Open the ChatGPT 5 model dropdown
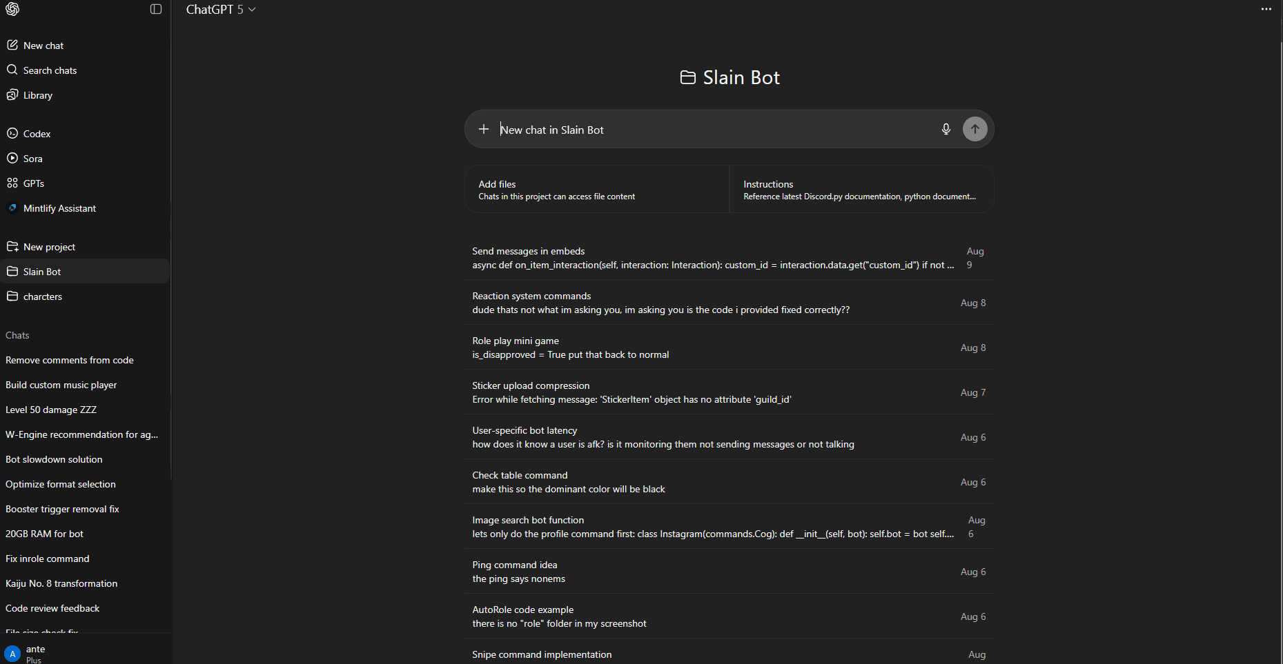Image resolution: width=1283 pixels, height=664 pixels. (221, 10)
